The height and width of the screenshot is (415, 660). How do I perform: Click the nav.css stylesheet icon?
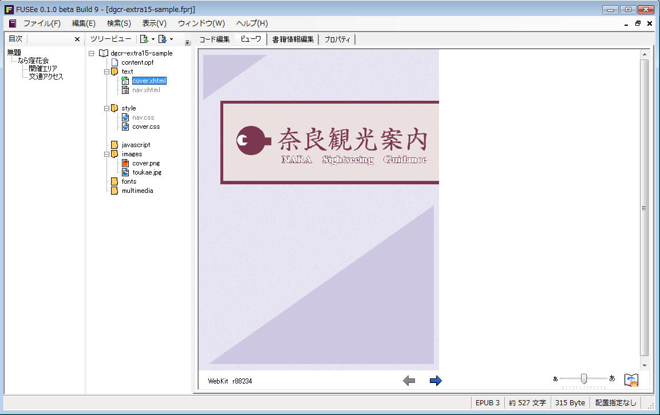[125, 117]
